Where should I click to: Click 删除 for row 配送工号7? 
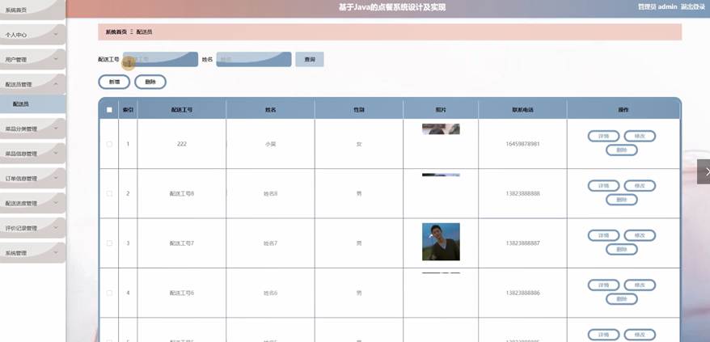(x=622, y=249)
